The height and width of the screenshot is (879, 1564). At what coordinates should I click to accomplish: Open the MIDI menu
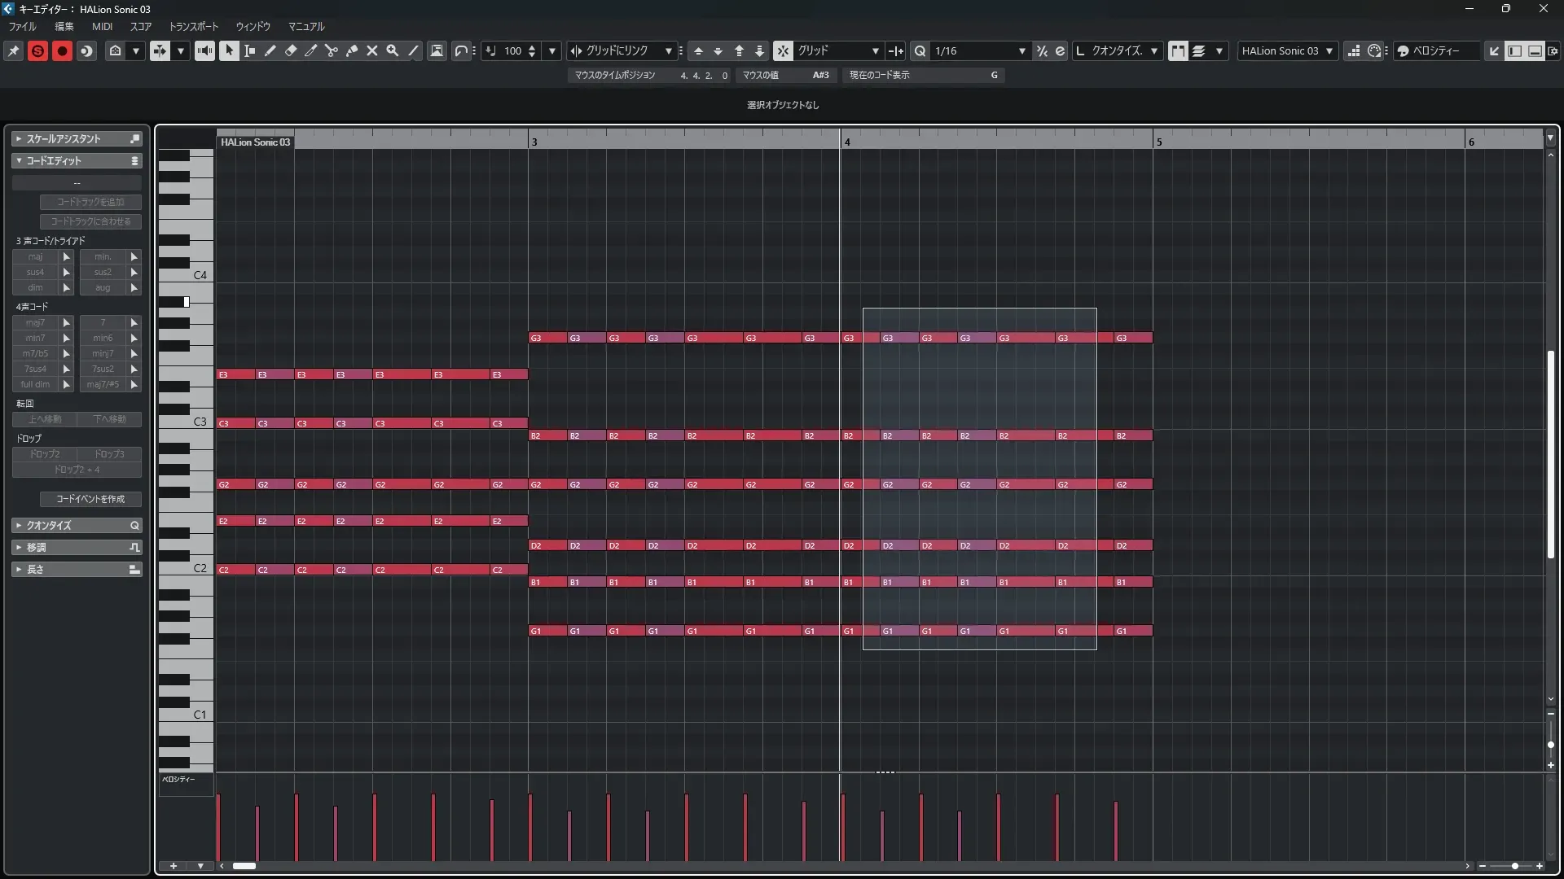102,26
